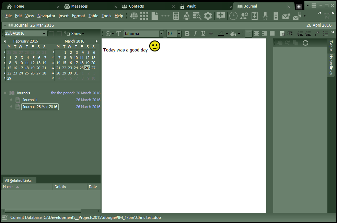Click the horizontal rule line icon

[290, 34]
